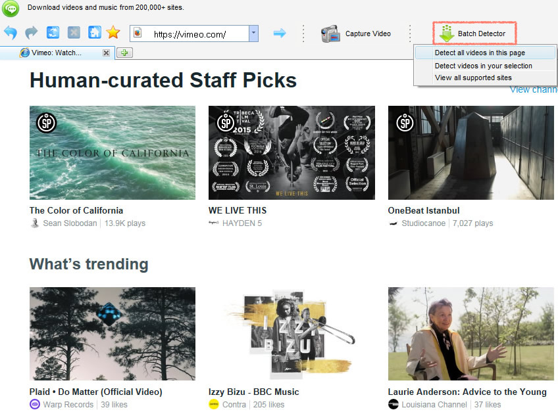
Task: Open the Studiocanoe profile link
Action: point(424,223)
